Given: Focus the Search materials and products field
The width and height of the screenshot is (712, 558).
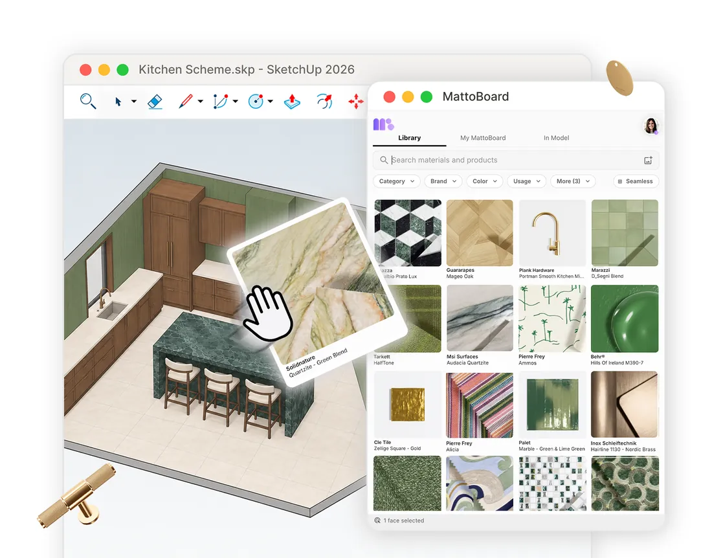Looking at the screenshot, I should pyautogui.click(x=516, y=161).
